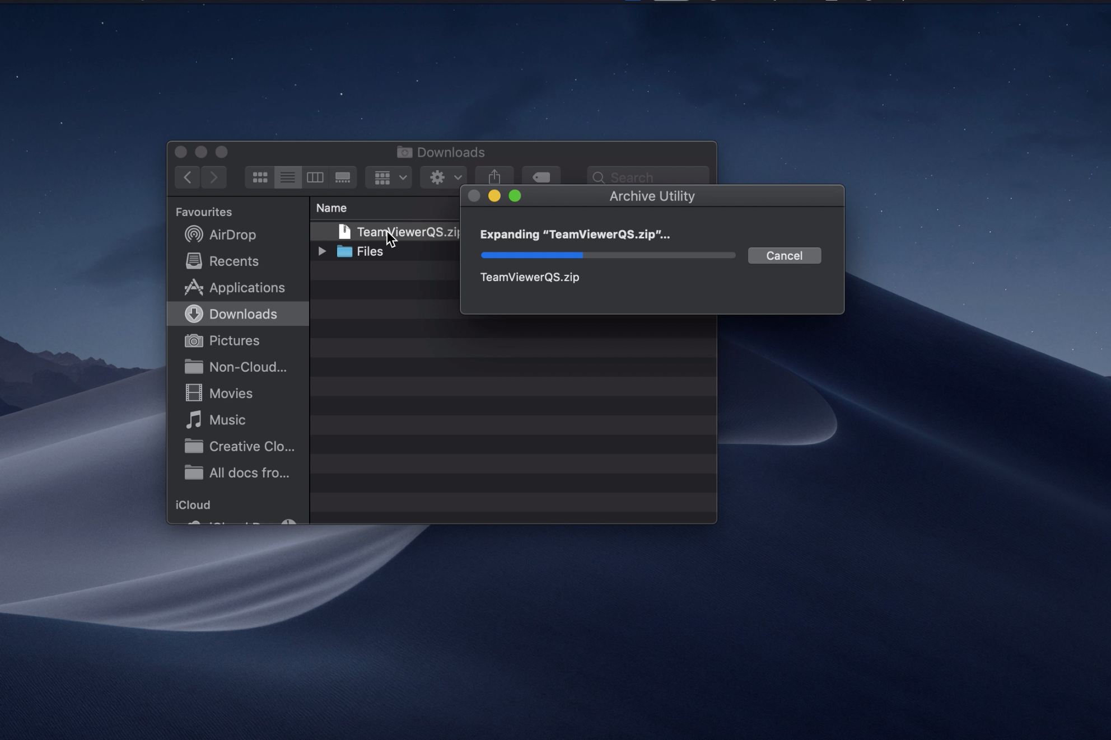Viewport: 1111px width, 740px height.
Task: Open AirDrop from the sidebar
Action: pos(232,235)
